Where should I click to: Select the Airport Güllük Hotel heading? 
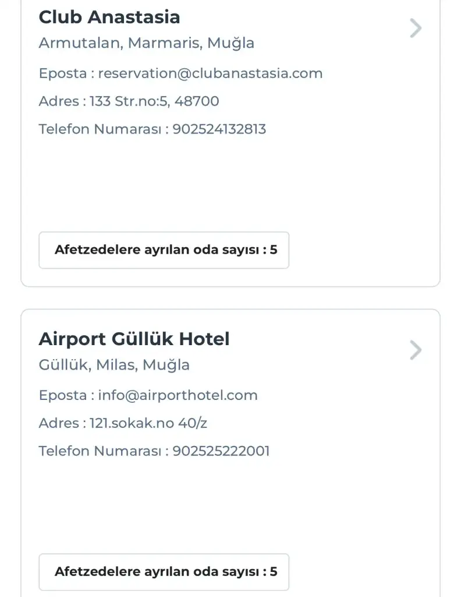(134, 339)
